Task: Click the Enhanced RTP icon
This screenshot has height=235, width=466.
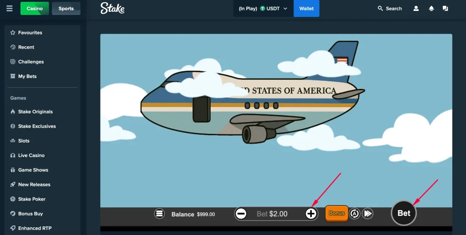Action: (12, 228)
